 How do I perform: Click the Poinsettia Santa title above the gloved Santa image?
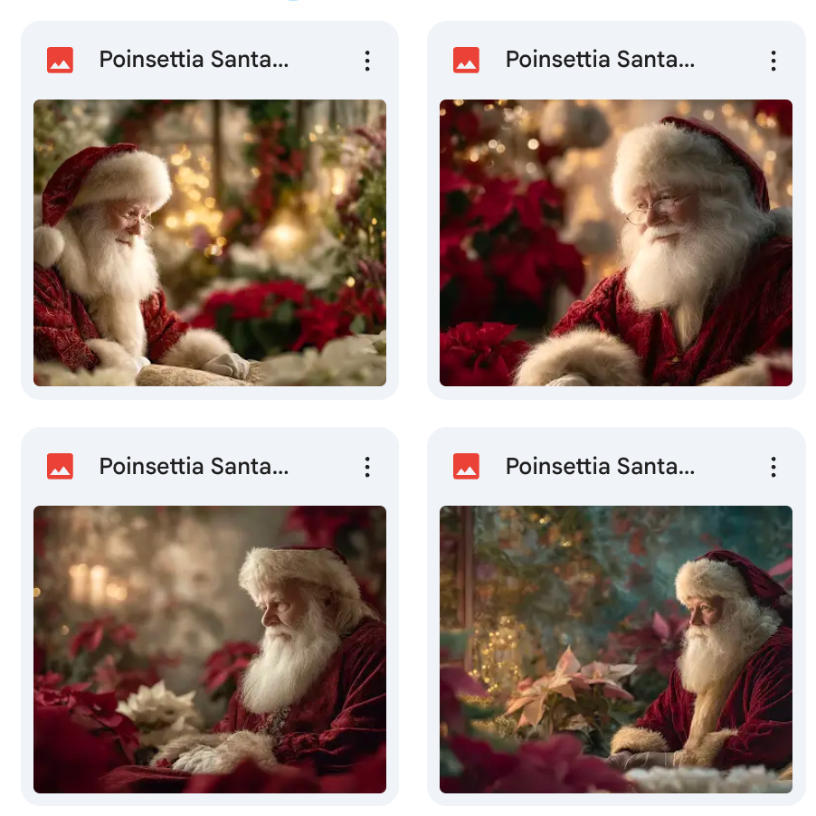click(x=194, y=61)
